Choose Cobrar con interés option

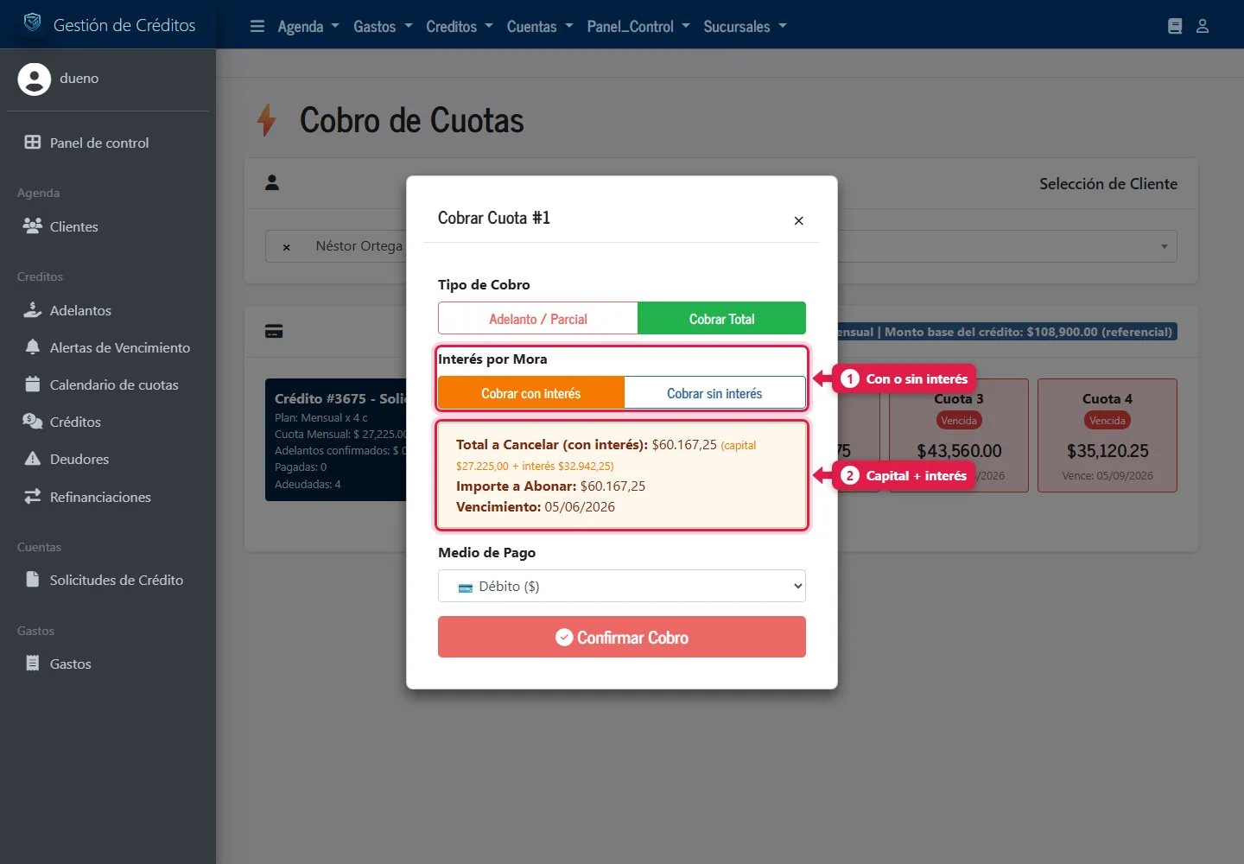click(531, 393)
